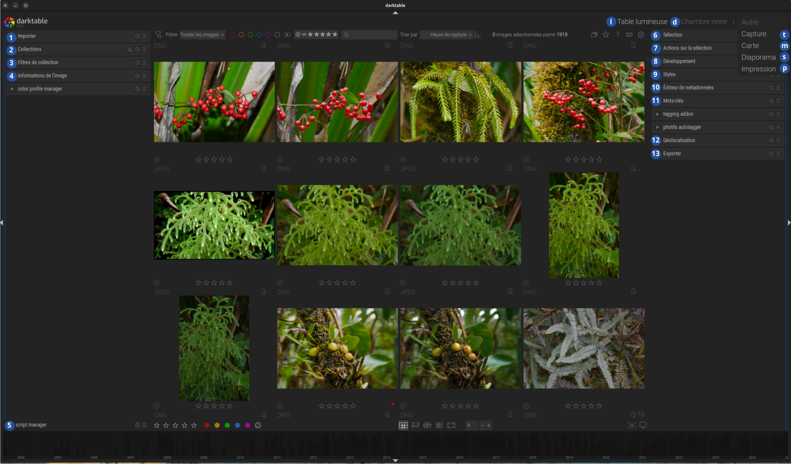The width and height of the screenshot is (791, 464).
Task: Open the 'Toutes les images' filter dropdown
Action: click(x=202, y=35)
